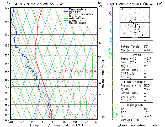Click the StmDir value 352°

click(x=147, y=116)
